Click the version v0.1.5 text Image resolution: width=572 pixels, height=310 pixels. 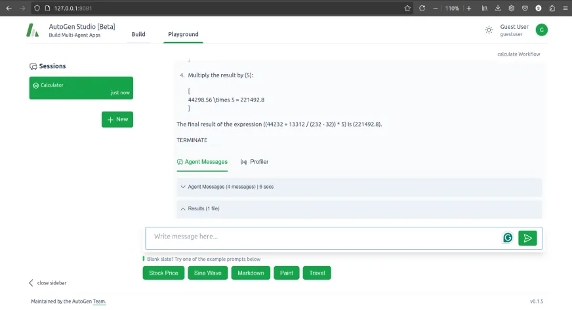point(537,301)
